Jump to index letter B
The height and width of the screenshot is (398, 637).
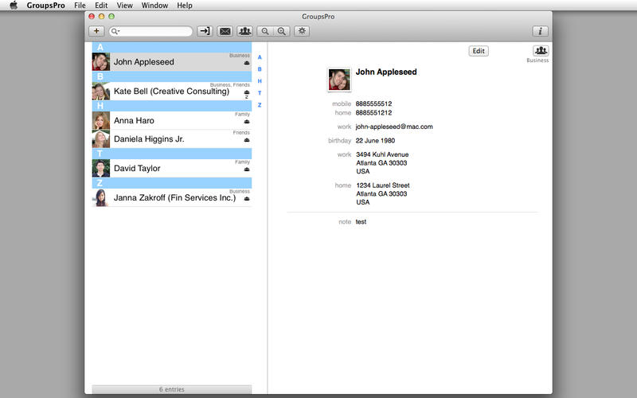pyautogui.click(x=260, y=69)
